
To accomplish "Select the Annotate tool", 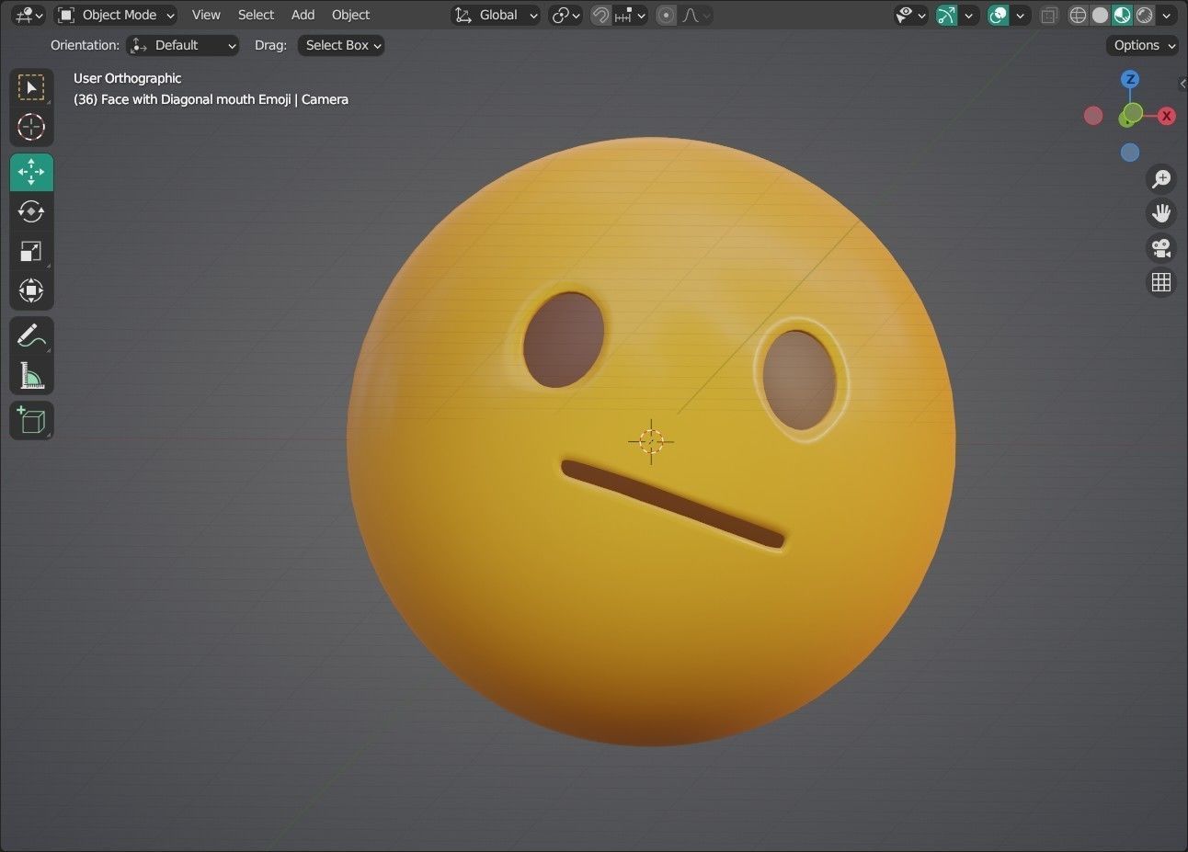I will coord(31,335).
